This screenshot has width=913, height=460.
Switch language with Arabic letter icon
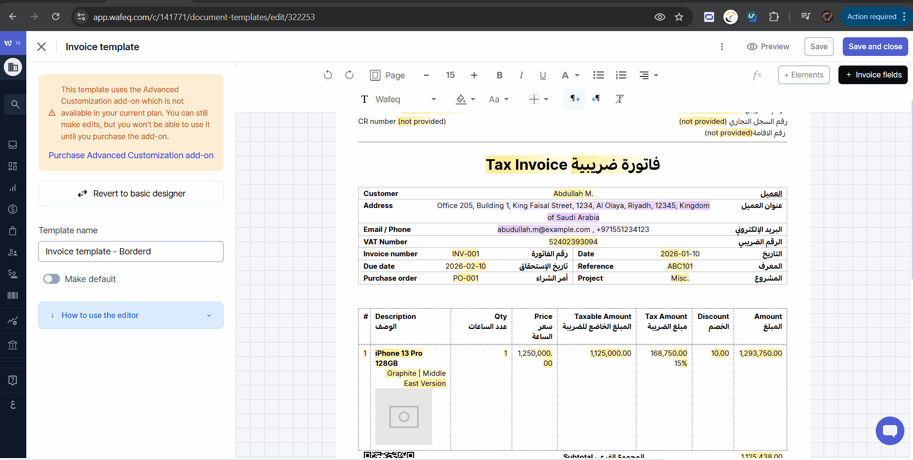point(13,405)
